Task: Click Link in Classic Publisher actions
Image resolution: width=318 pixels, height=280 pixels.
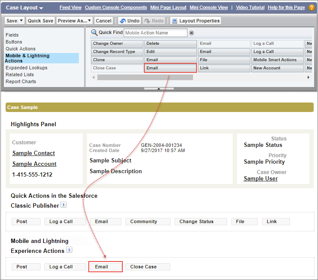Action: (x=276, y=221)
